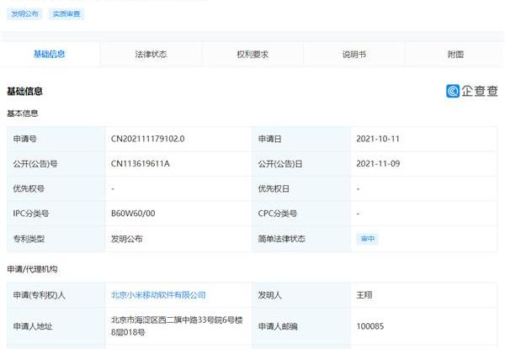Select application date 2021-10-11
Viewport: 505px width, 349px height.
378,139
